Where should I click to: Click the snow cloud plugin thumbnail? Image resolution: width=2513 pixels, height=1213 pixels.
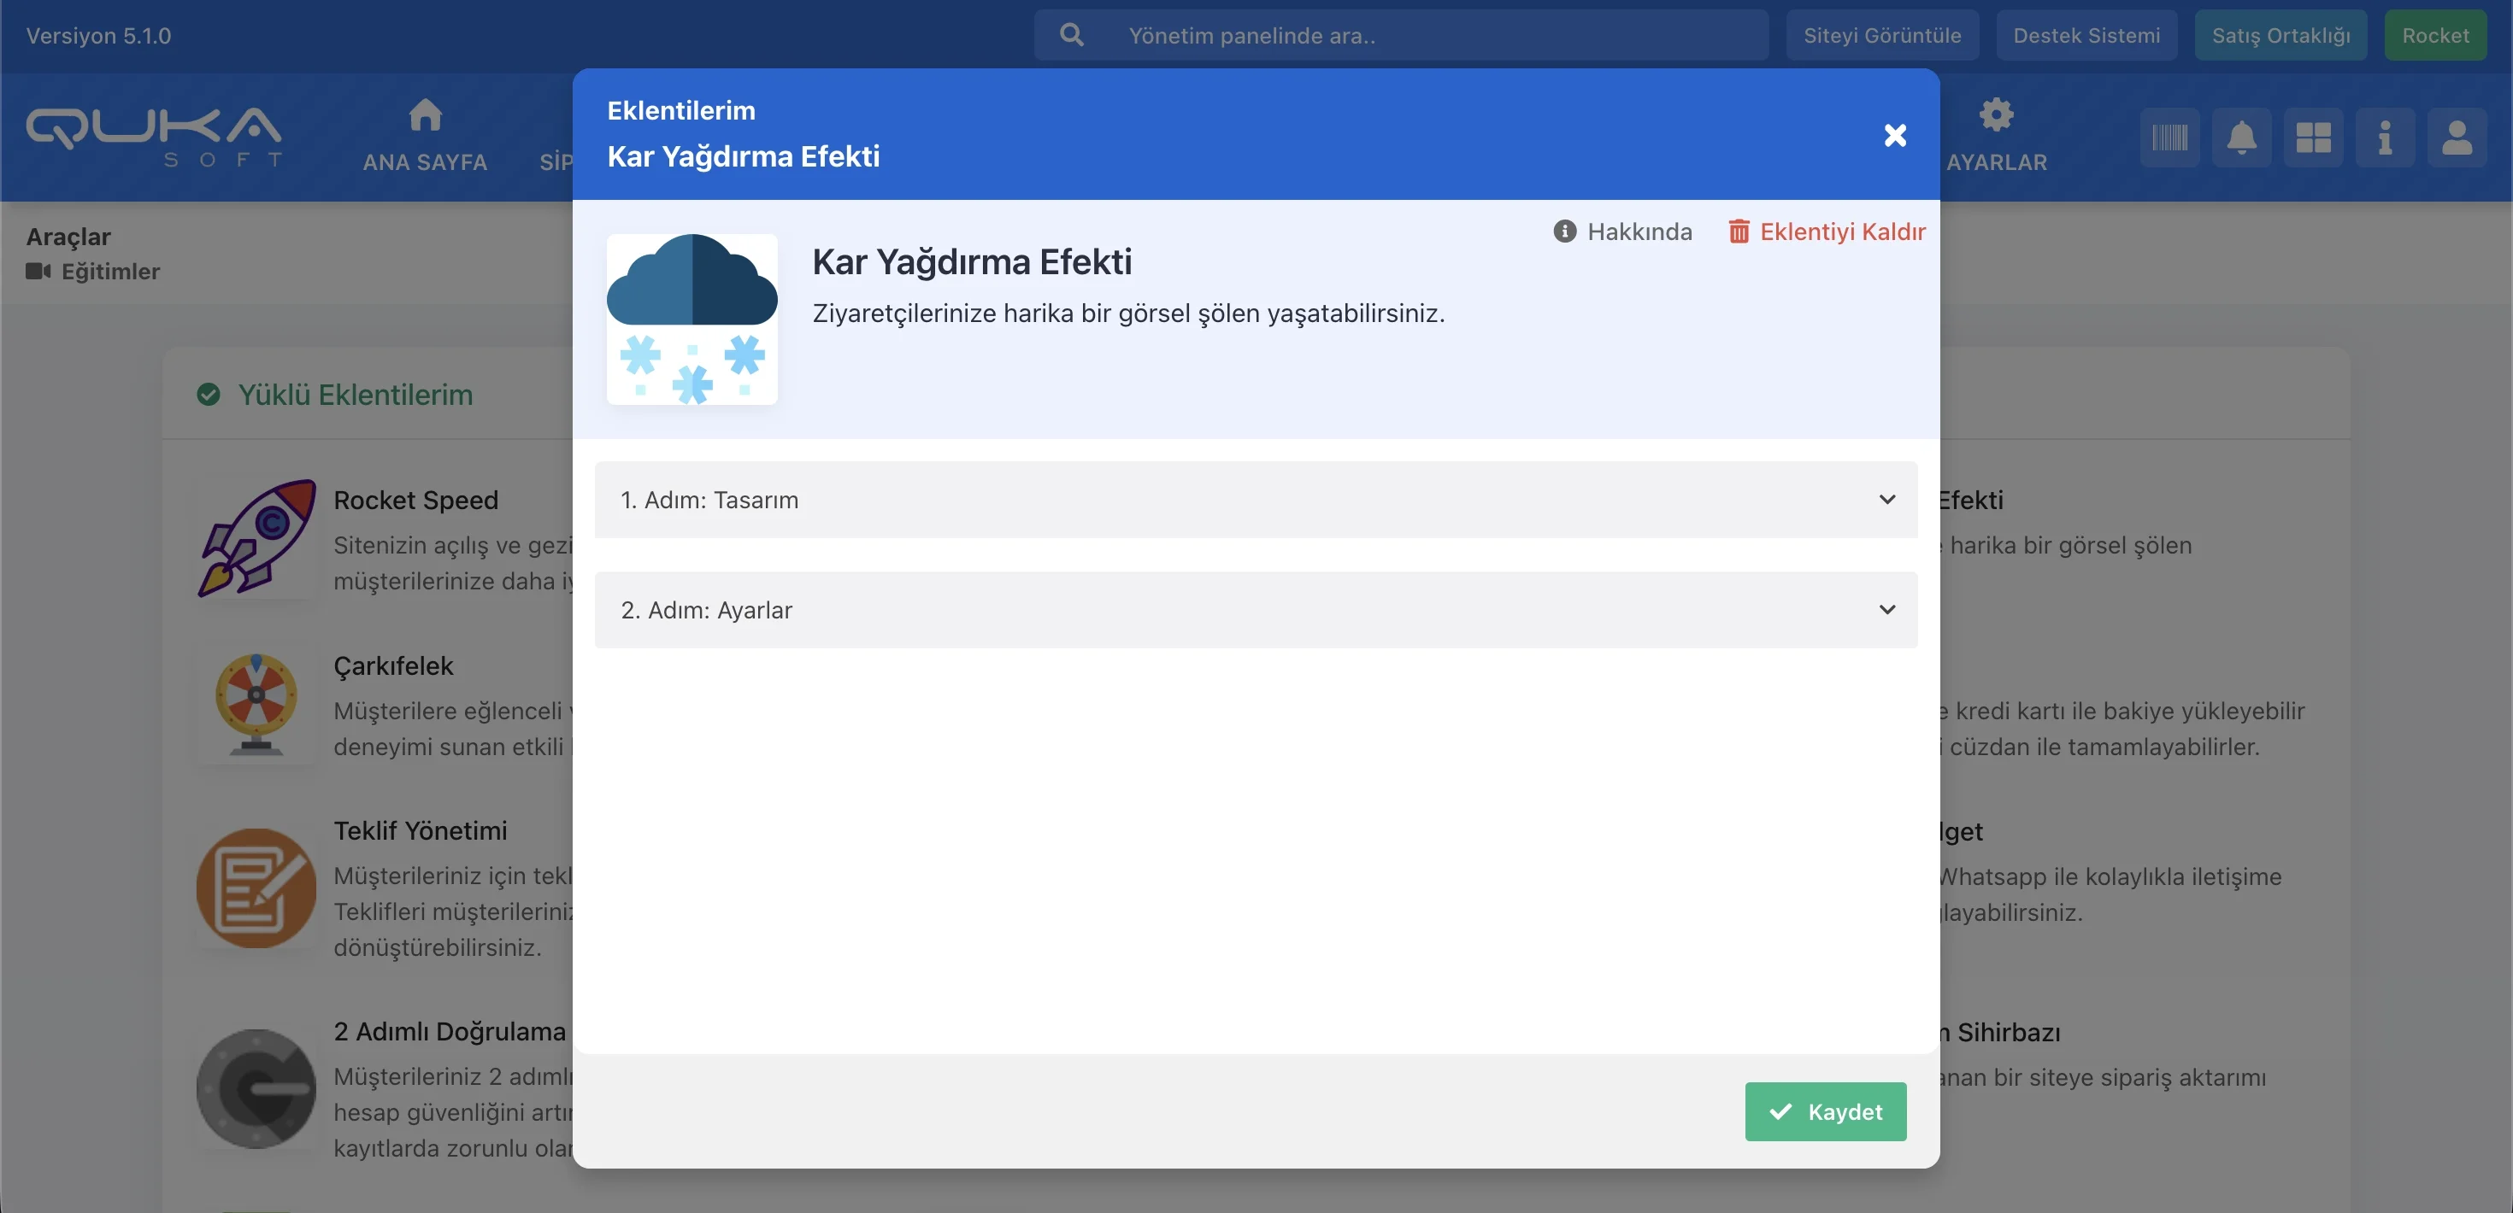pyautogui.click(x=692, y=319)
